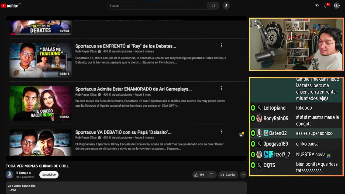345x194 pixels.
Task: Focus the Buscar search field
Action: click(157, 6)
